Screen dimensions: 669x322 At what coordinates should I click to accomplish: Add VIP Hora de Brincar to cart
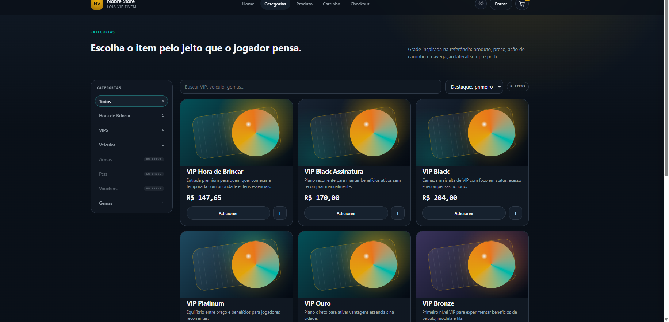(x=228, y=213)
